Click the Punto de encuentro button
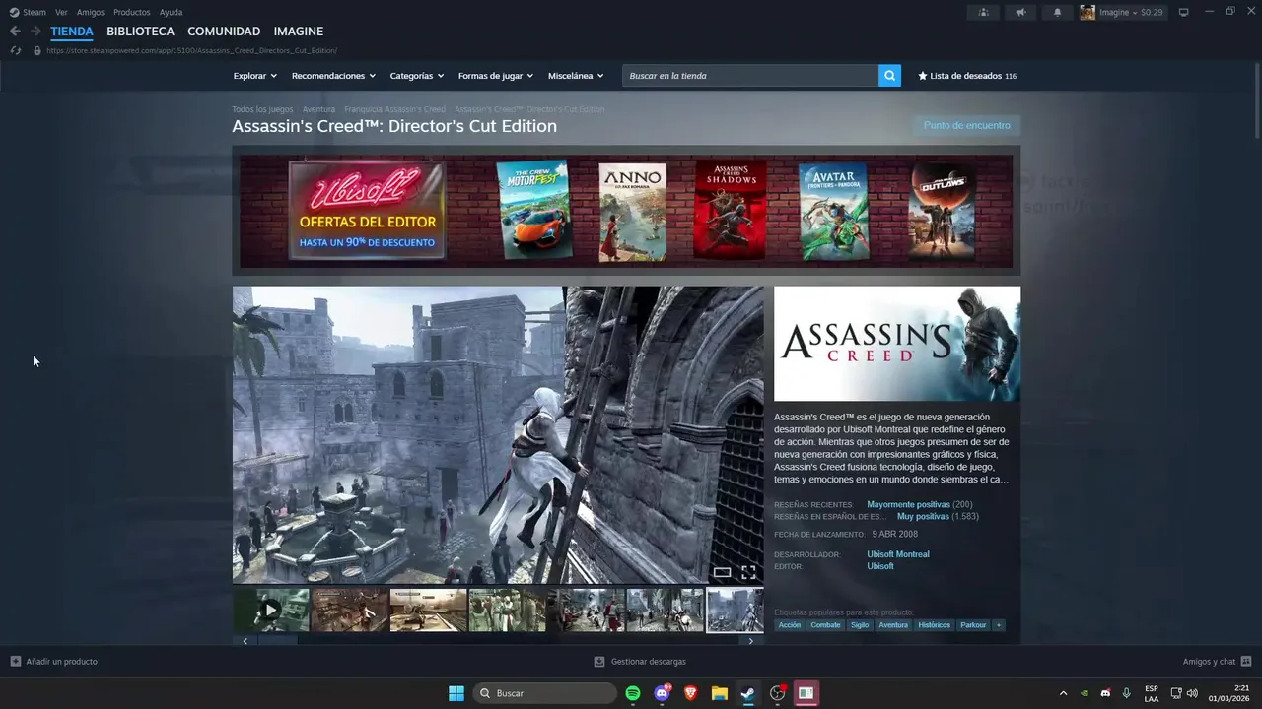The height and width of the screenshot is (709, 1262). pos(966,125)
